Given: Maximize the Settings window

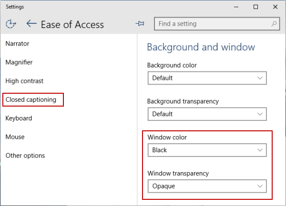Looking at the screenshot, I should [255, 7].
